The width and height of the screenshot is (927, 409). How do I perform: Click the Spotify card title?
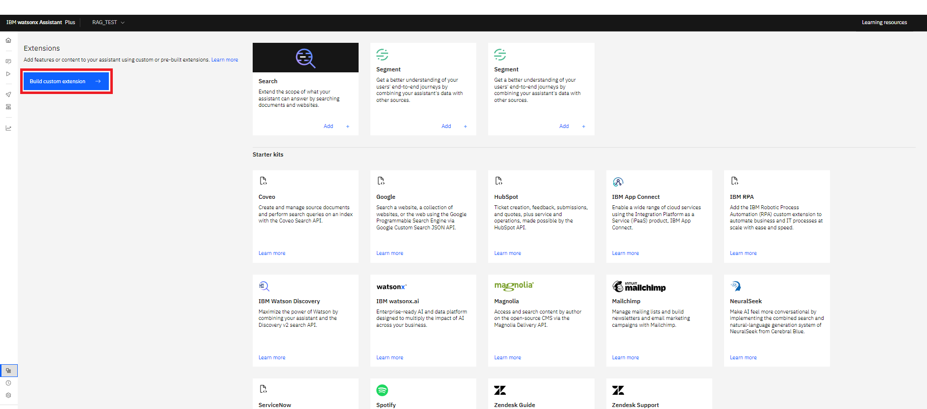click(386, 405)
